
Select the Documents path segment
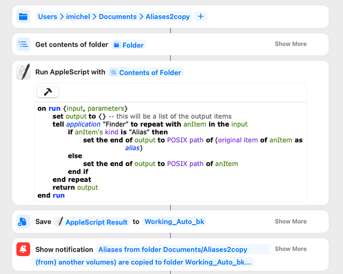(117, 16)
